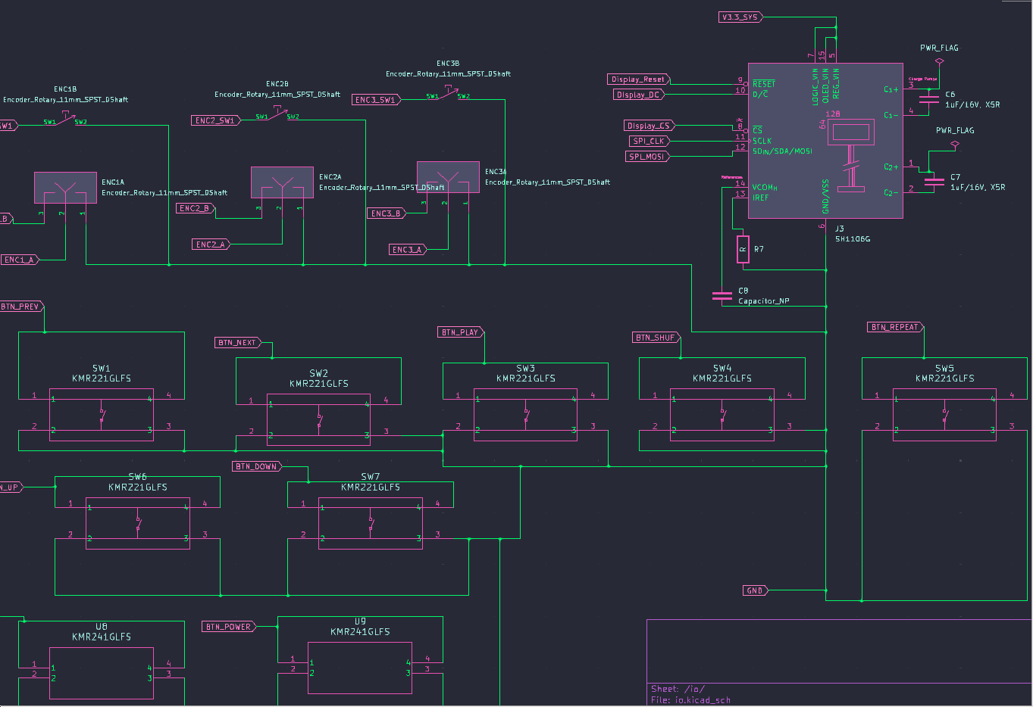Select the J3 SH1106G display symbol
The width and height of the screenshot is (1033, 707).
pos(825,141)
